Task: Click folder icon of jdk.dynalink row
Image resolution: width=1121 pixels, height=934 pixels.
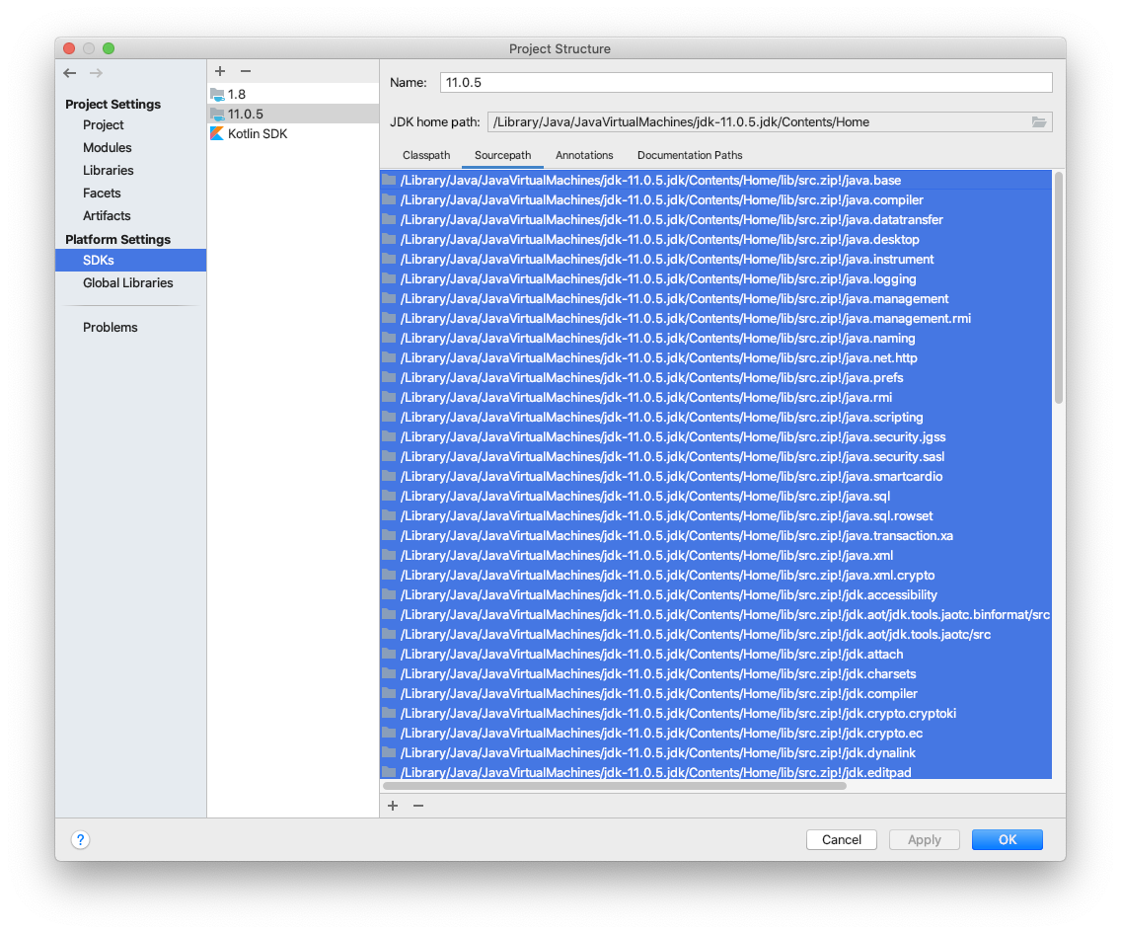Action: point(389,752)
